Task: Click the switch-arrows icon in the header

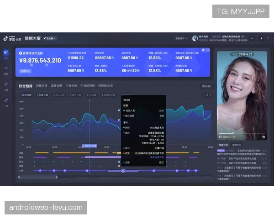Action: [252, 38]
